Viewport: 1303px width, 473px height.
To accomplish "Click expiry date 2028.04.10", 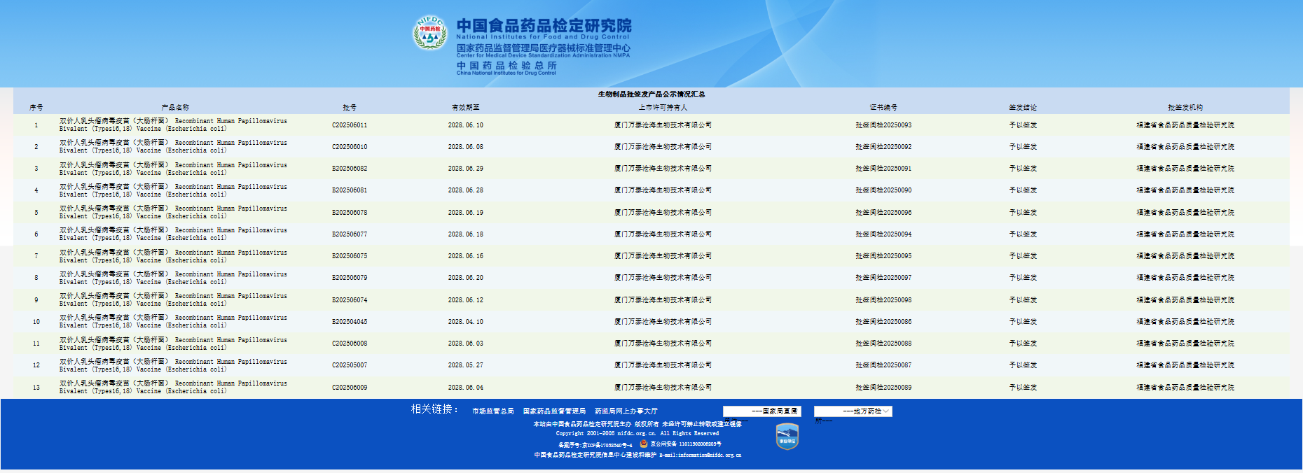I will [466, 322].
